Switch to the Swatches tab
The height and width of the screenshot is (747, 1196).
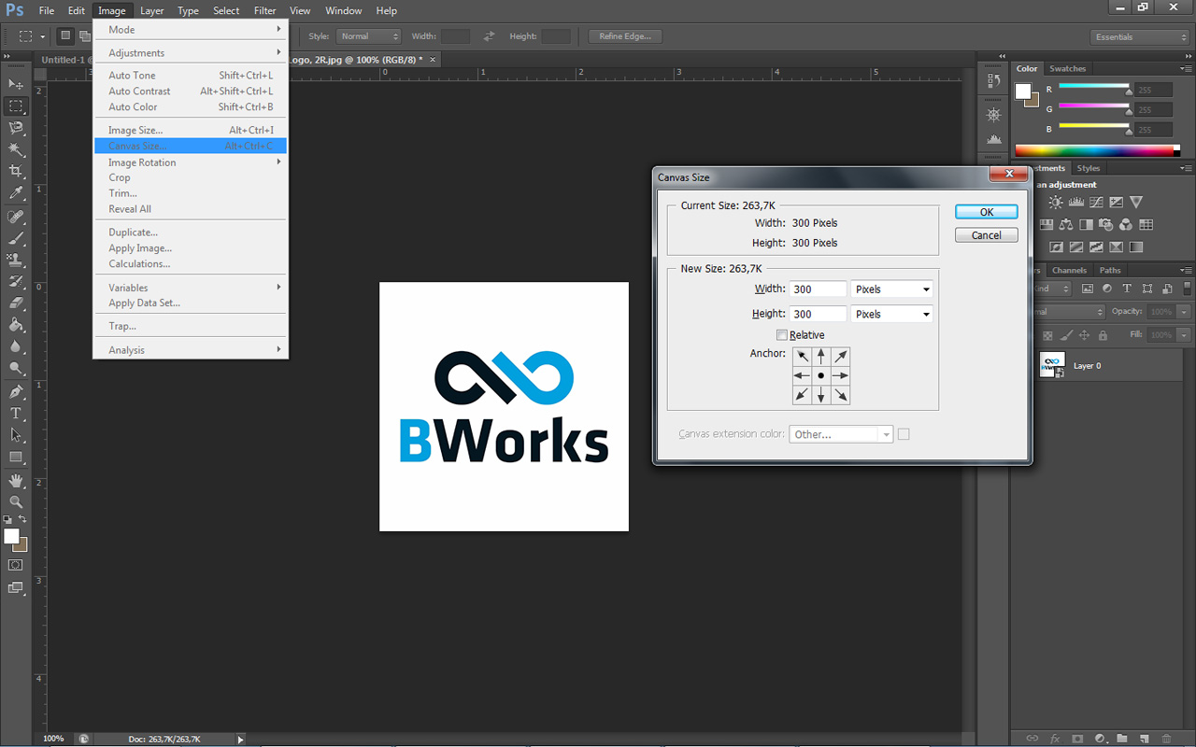pyautogui.click(x=1067, y=68)
